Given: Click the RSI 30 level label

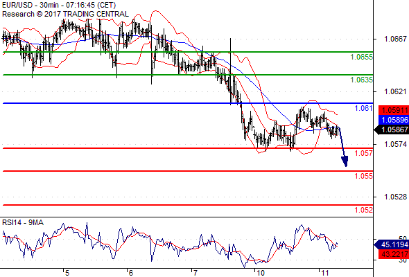Looking at the screenshot, I should 402,260.
